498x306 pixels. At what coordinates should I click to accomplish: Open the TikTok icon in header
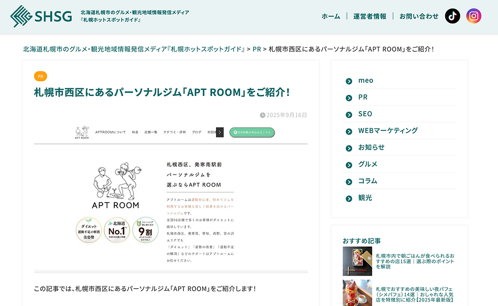coord(452,16)
